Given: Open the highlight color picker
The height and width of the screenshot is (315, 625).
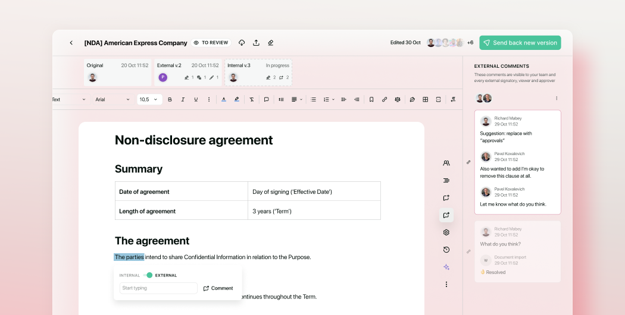Looking at the screenshot, I should 237,100.
